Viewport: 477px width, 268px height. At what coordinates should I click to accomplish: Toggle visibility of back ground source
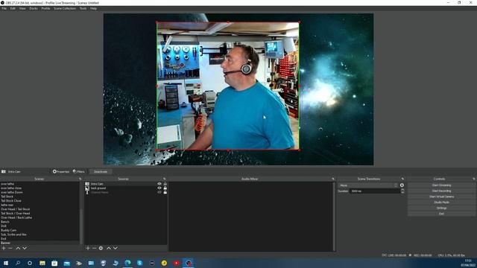pyautogui.click(x=159, y=188)
